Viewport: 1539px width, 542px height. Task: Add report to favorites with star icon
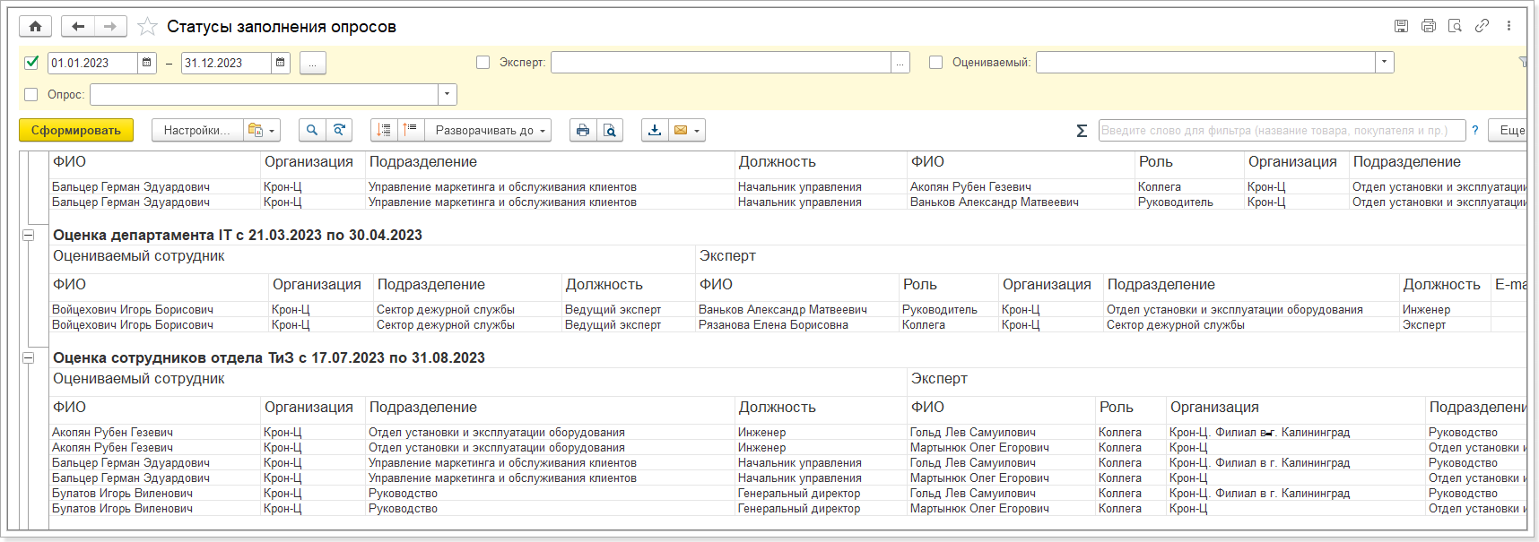tap(147, 27)
